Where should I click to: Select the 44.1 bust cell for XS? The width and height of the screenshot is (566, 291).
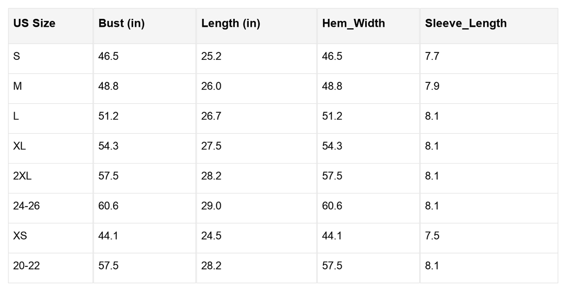click(x=108, y=235)
